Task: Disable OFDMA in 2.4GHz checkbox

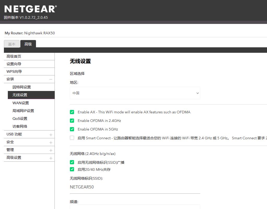Action: 72,121
